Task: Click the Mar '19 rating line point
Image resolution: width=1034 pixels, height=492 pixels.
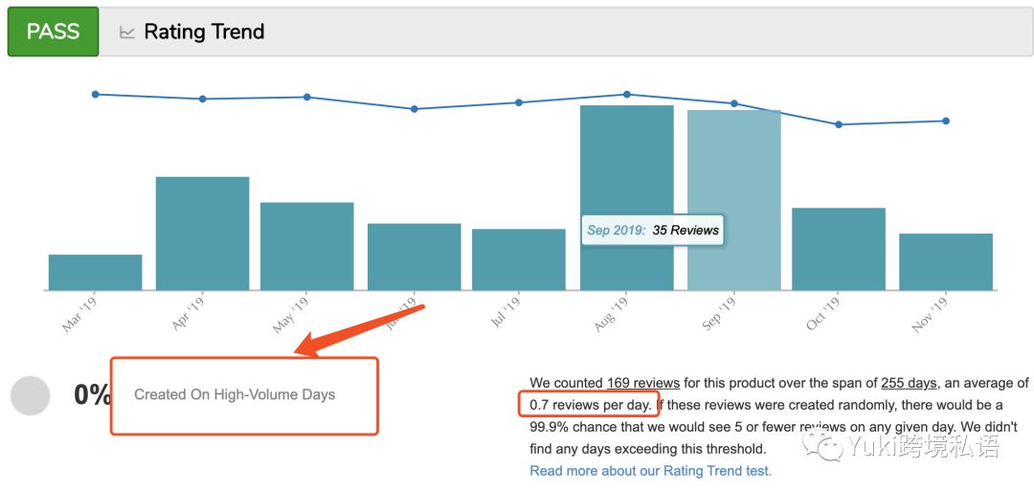Action: (95, 94)
